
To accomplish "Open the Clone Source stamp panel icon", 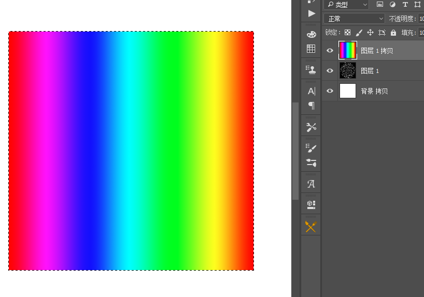I will [311, 70].
